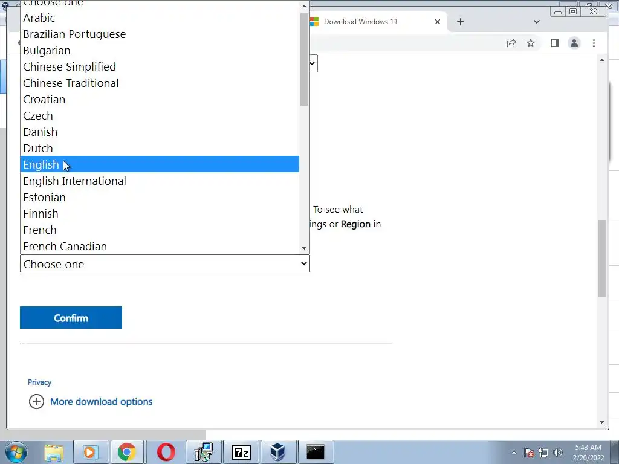Image resolution: width=619 pixels, height=464 pixels.
Task: Show hidden system tray icons
Action: tap(514, 453)
